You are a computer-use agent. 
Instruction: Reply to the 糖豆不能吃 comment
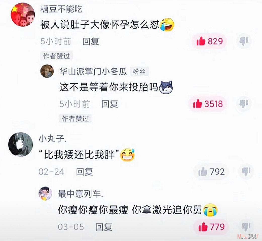point(91,41)
